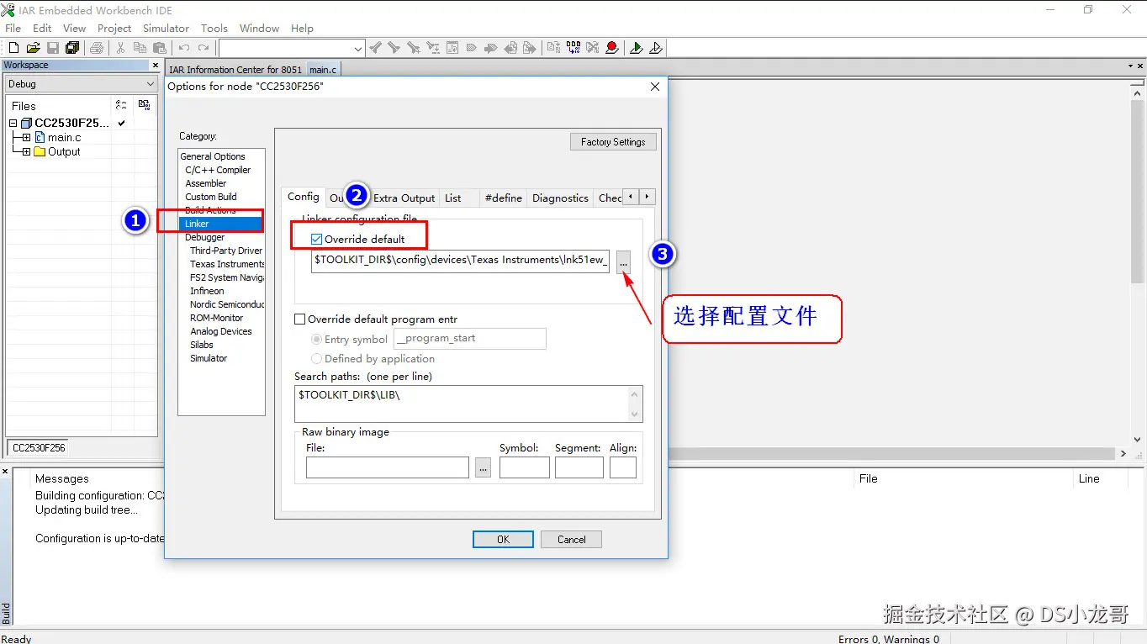Open the Debug configuration dropdown in Workspace
The width and height of the screenshot is (1147, 644).
(151, 84)
